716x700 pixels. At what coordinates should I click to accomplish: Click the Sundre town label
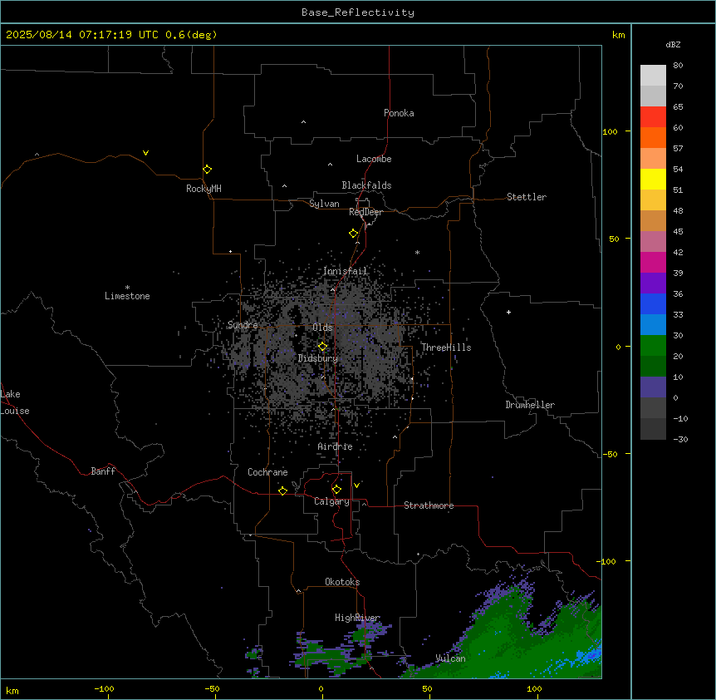(x=243, y=325)
